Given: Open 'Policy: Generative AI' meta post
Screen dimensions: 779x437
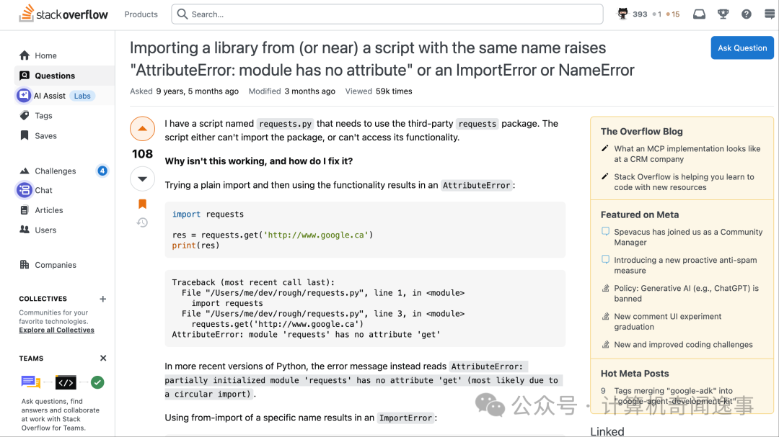Looking at the screenshot, I should click(x=686, y=294).
